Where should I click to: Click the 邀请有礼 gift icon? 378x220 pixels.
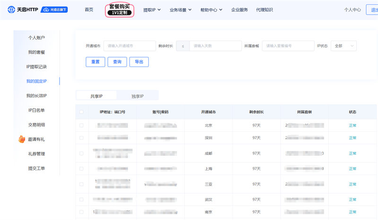[21, 139]
